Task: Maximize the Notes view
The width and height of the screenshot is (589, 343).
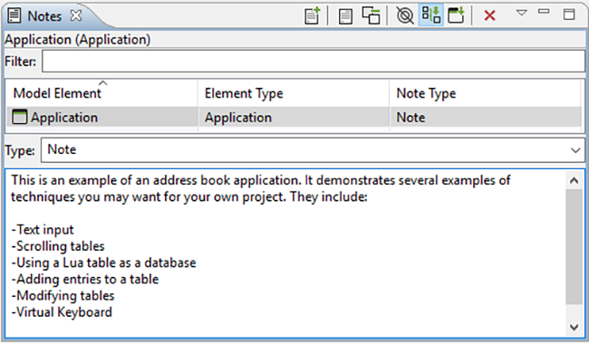Action: 569,14
